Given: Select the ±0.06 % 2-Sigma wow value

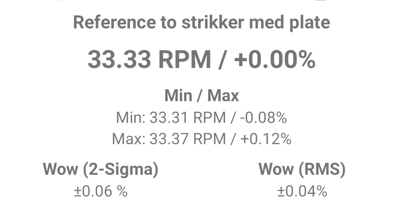Looking at the screenshot, I should tap(101, 191).
